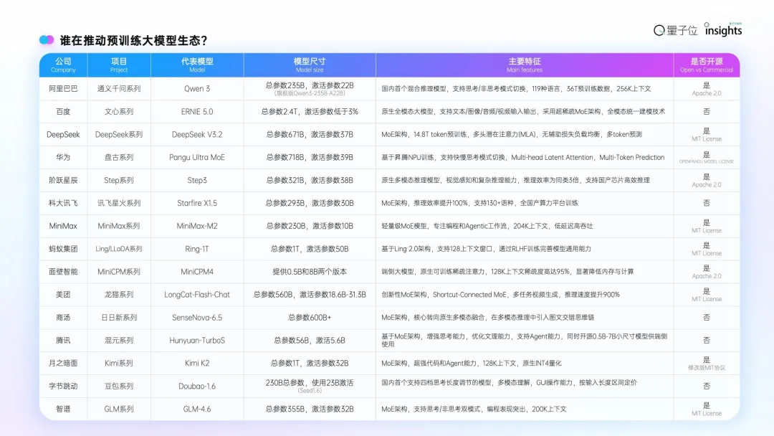Click the Starfire X1.5 model cell
Image resolution: width=774 pixels, height=436 pixels.
(x=197, y=203)
